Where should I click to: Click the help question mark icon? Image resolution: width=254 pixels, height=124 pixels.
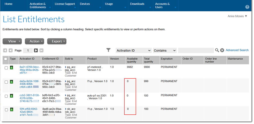coord(247,7)
